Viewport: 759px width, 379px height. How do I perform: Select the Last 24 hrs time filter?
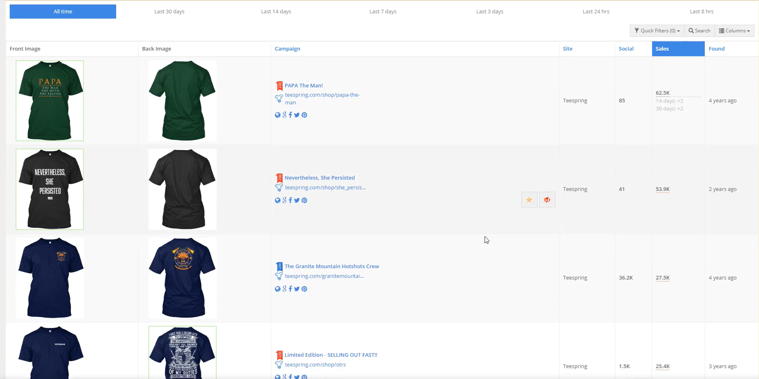pos(596,11)
